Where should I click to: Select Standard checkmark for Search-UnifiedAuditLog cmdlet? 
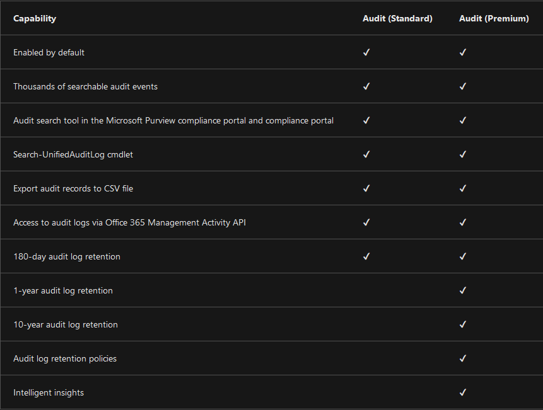click(x=366, y=154)
